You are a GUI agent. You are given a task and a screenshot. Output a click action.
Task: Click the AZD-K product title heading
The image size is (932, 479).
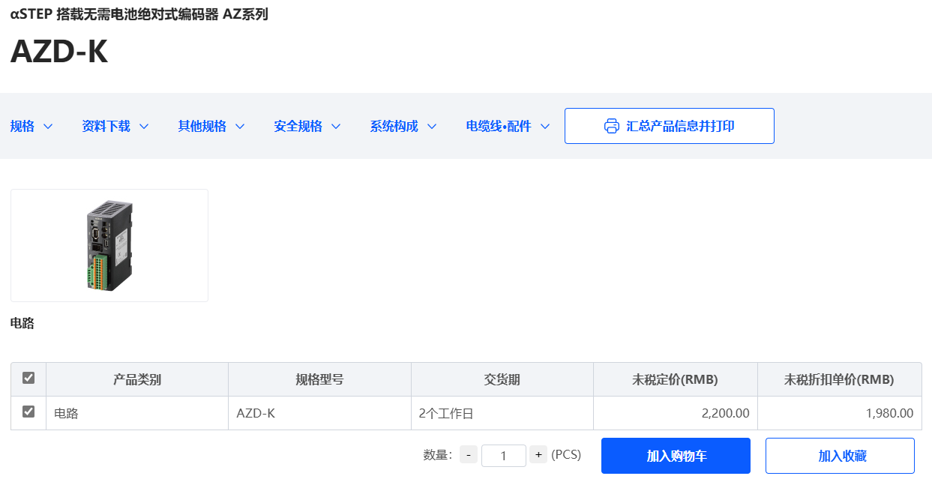[58, 53]
